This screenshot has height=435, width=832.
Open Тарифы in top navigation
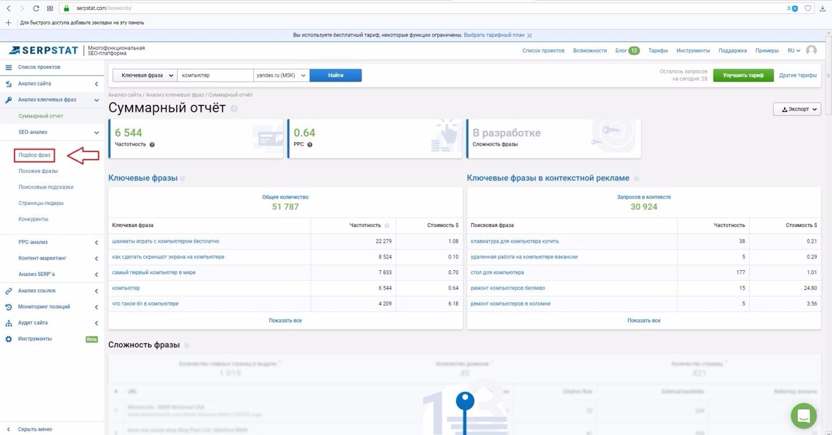(x=658, y=51)
